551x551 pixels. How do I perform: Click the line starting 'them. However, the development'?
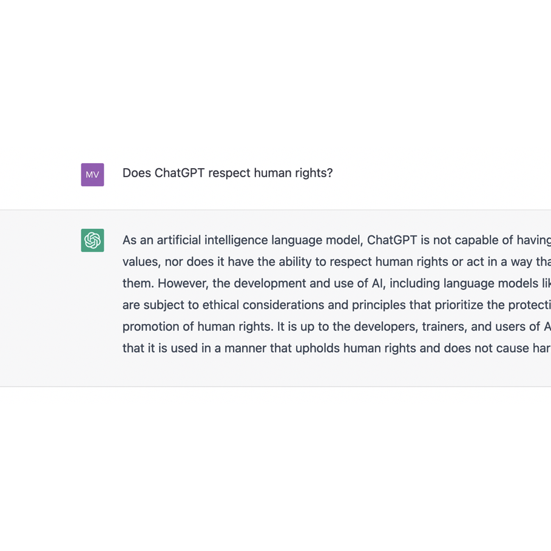coord(337,283)
